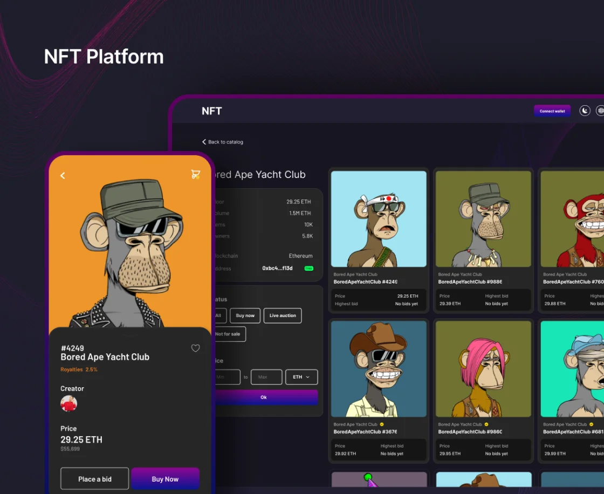Open the pink-haired ape #9860 card
Viewport: 604px width, 494px height.
(x=483, y=369)
